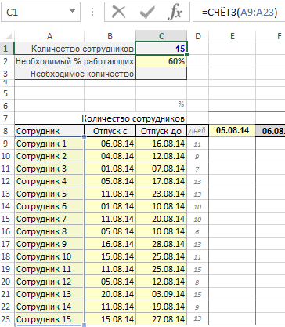Click the 60% cell for required percentage
285x327 pixels.
tap(161, 61)
